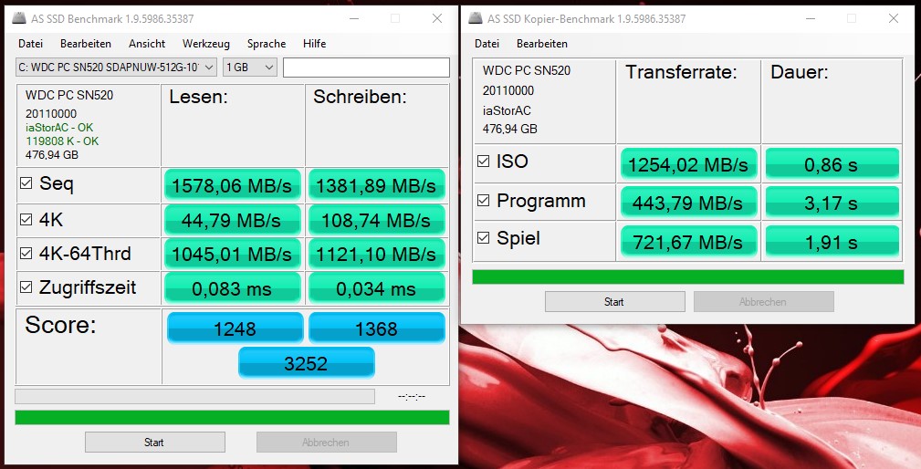
Task: Open the Ansicht menu
Action: (147, 44)
